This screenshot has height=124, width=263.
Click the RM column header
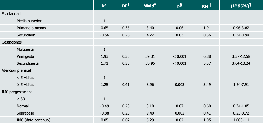click(207, 5)
